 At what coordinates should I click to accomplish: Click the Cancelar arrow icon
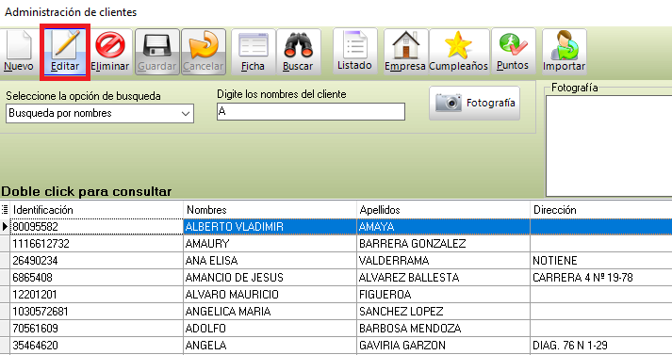coord(204,52)
